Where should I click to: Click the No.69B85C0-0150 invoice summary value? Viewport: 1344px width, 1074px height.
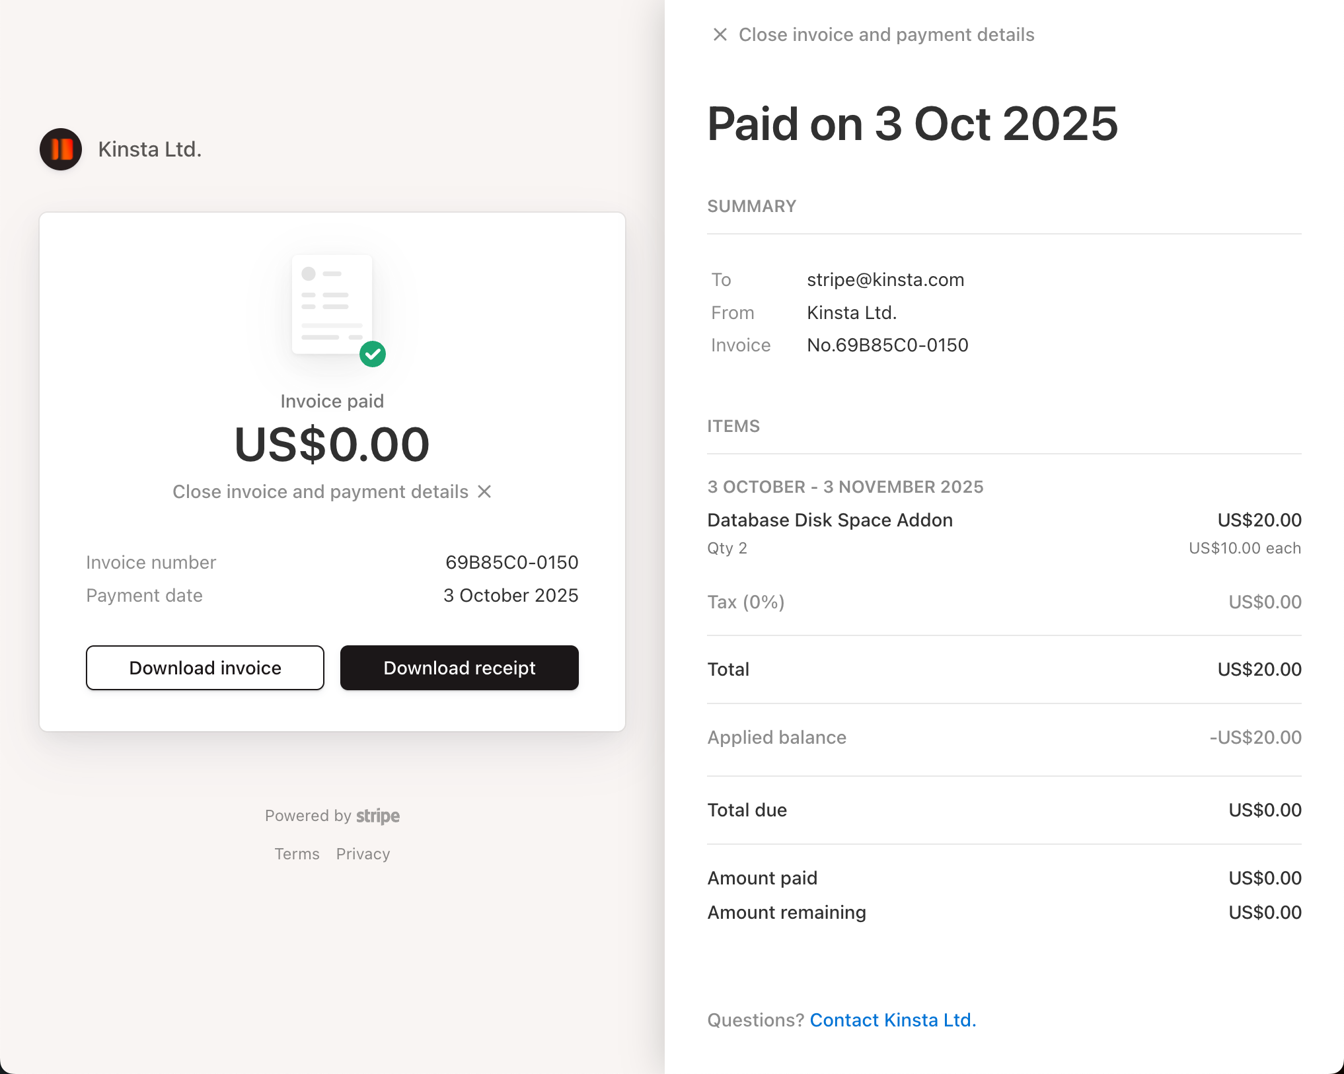[x=887, y=345]
